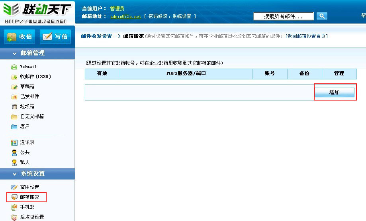Click the 邮箱管理 section header
Viewport: 366px width, 221px height.
click(37, 53)
